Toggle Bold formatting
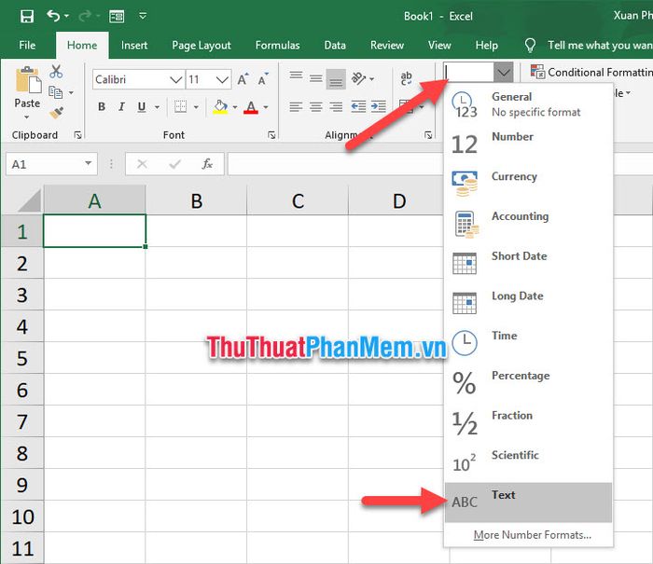 (x=101, y=107)
